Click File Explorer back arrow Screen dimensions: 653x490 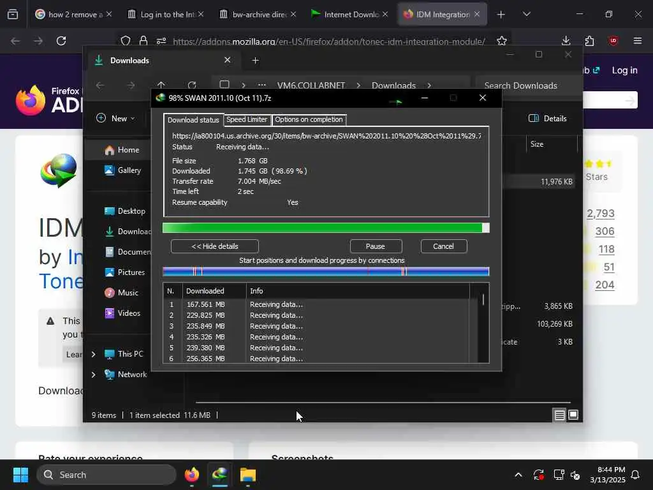click(100, 85)
